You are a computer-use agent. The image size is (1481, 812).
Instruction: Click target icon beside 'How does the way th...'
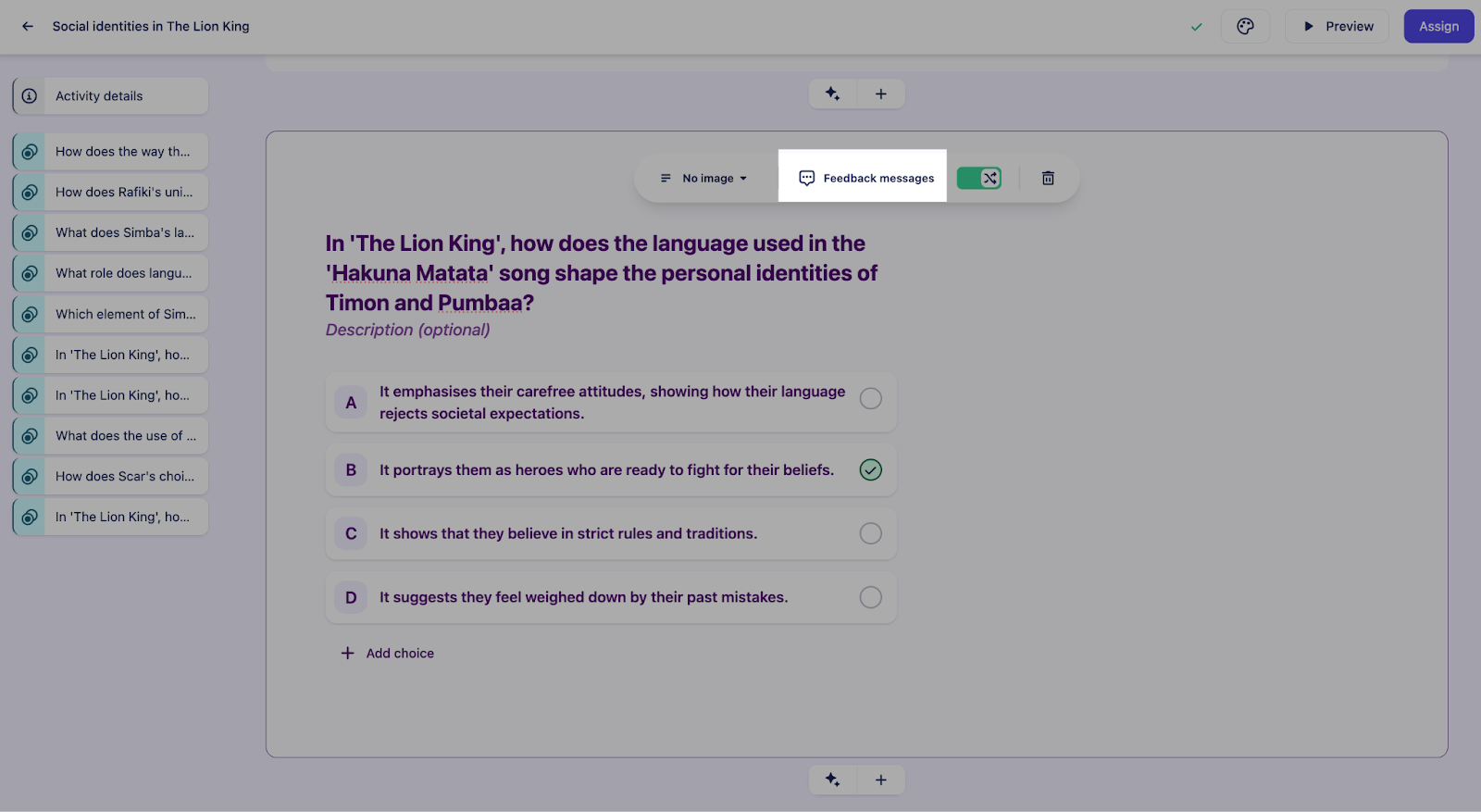tap(30, 152)
